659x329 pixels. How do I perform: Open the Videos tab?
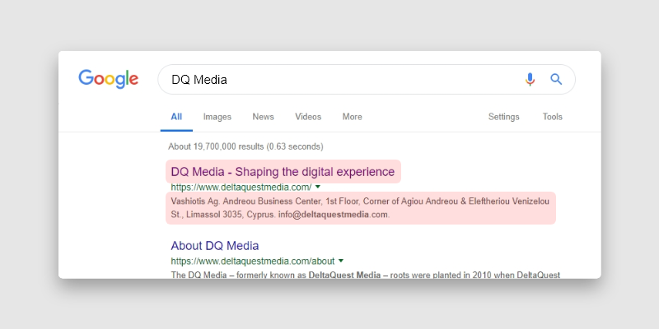[x=308, y=117]
